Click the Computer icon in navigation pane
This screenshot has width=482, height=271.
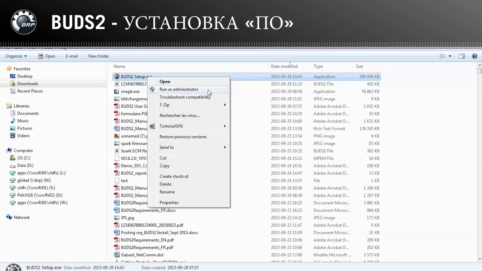[x=9, y=151]
